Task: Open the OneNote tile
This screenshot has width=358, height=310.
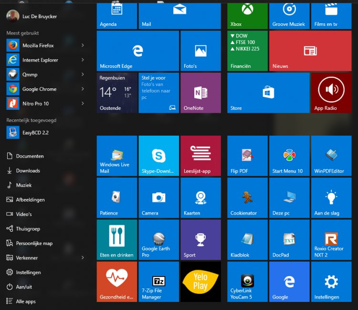Action: tap(200, 93)
